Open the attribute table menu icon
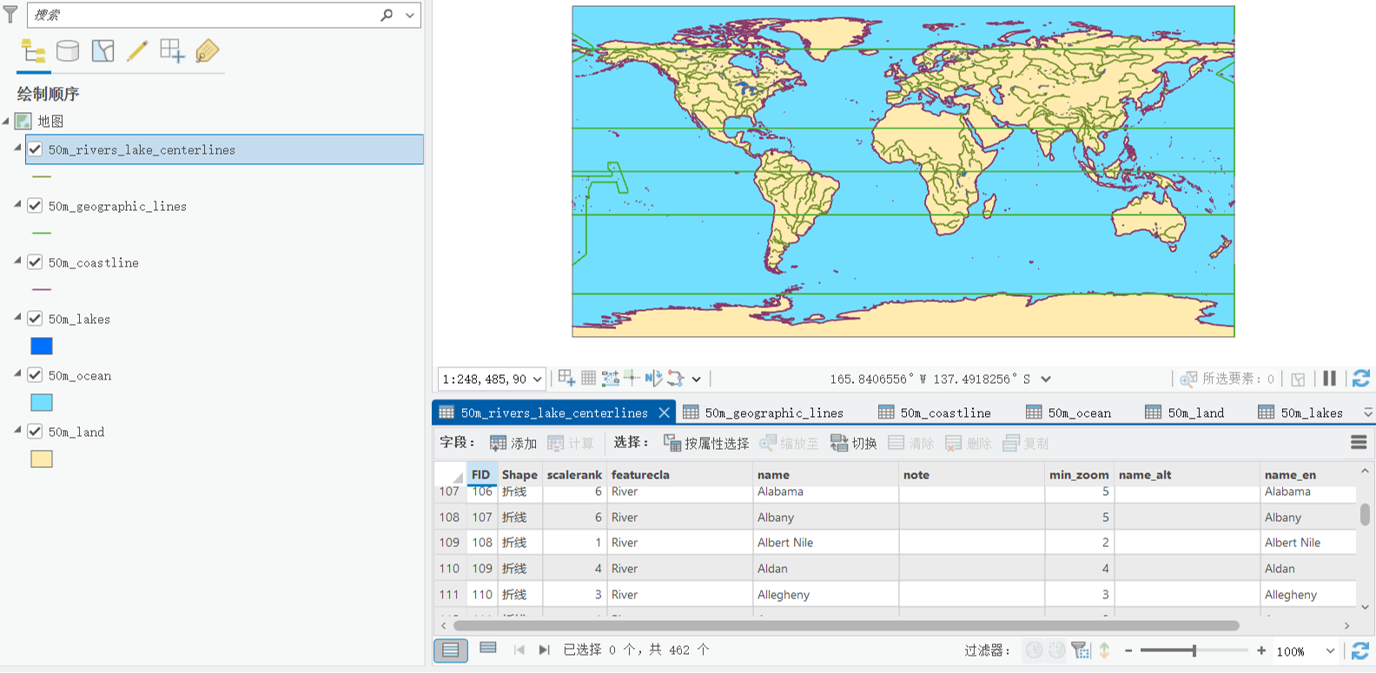 tap(1359, 443)
